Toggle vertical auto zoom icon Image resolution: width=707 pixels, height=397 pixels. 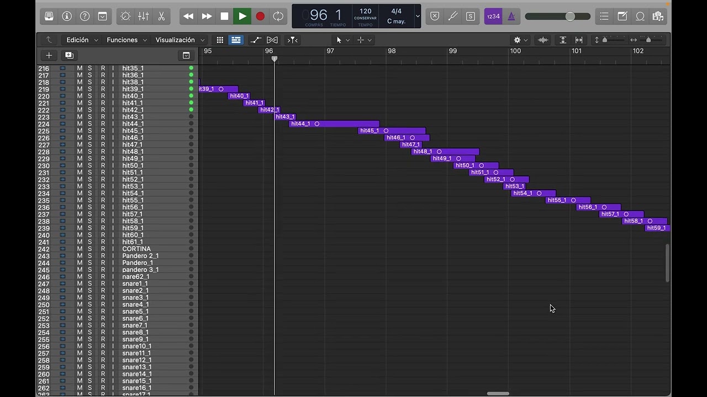click(563, 40)
